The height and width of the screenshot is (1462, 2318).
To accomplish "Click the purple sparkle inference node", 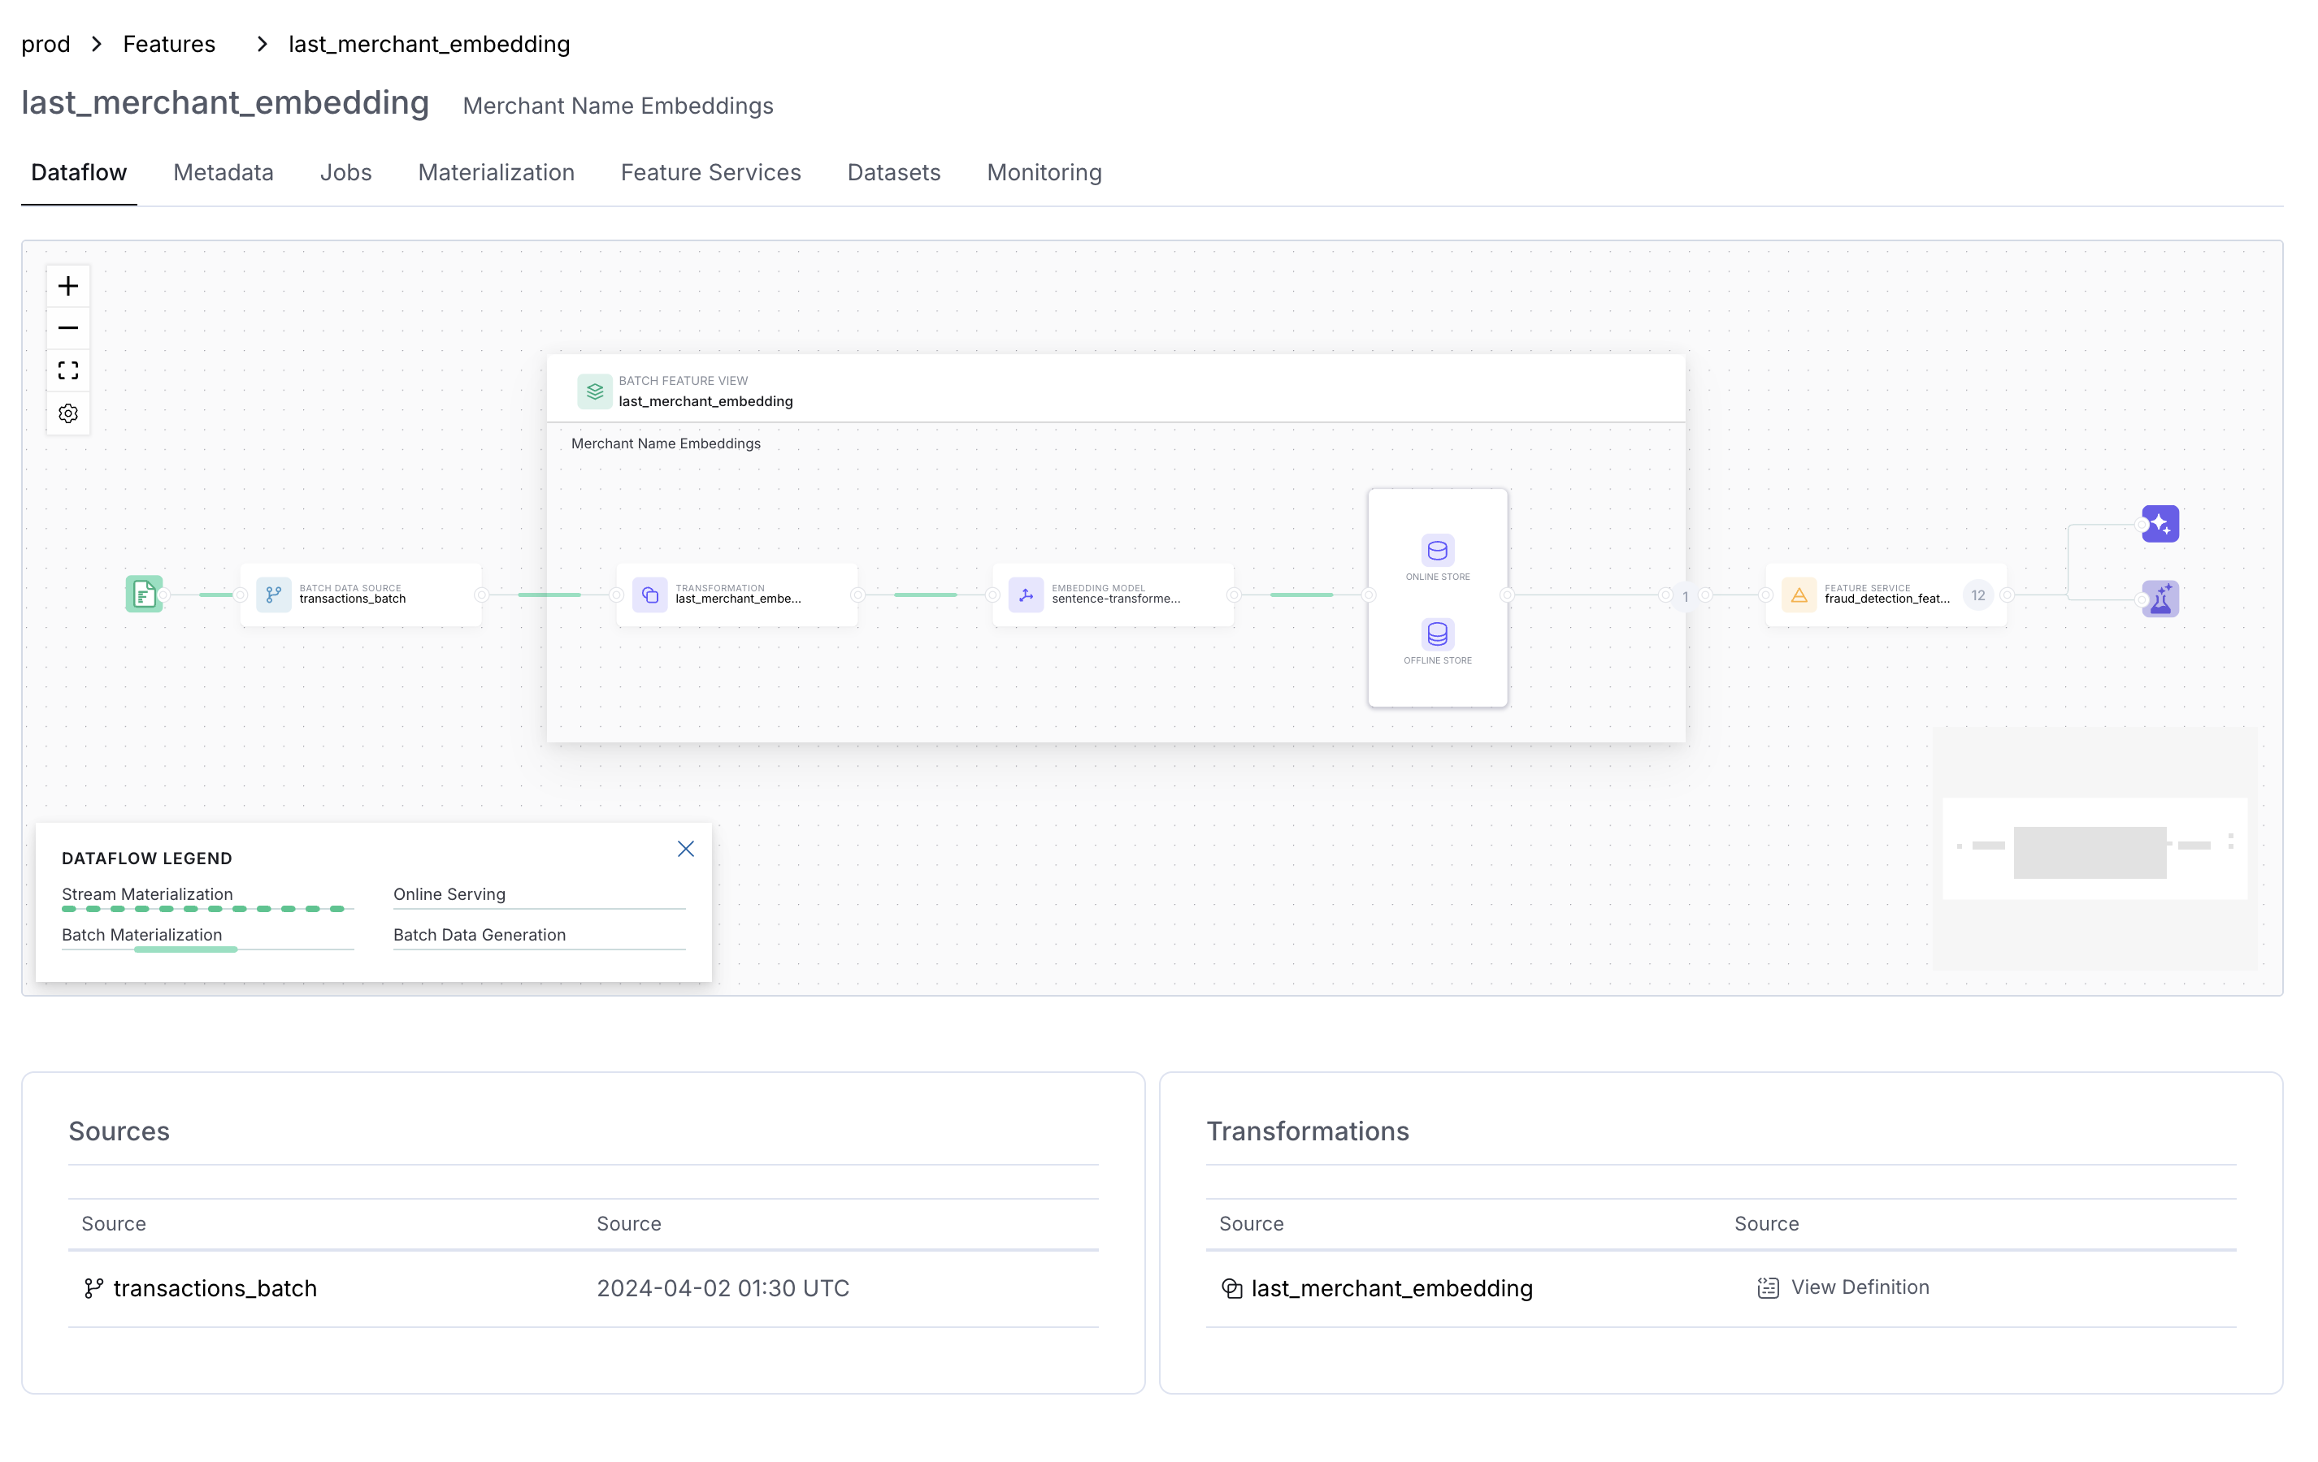I will pyautogui.click(x=2160, y=523).
